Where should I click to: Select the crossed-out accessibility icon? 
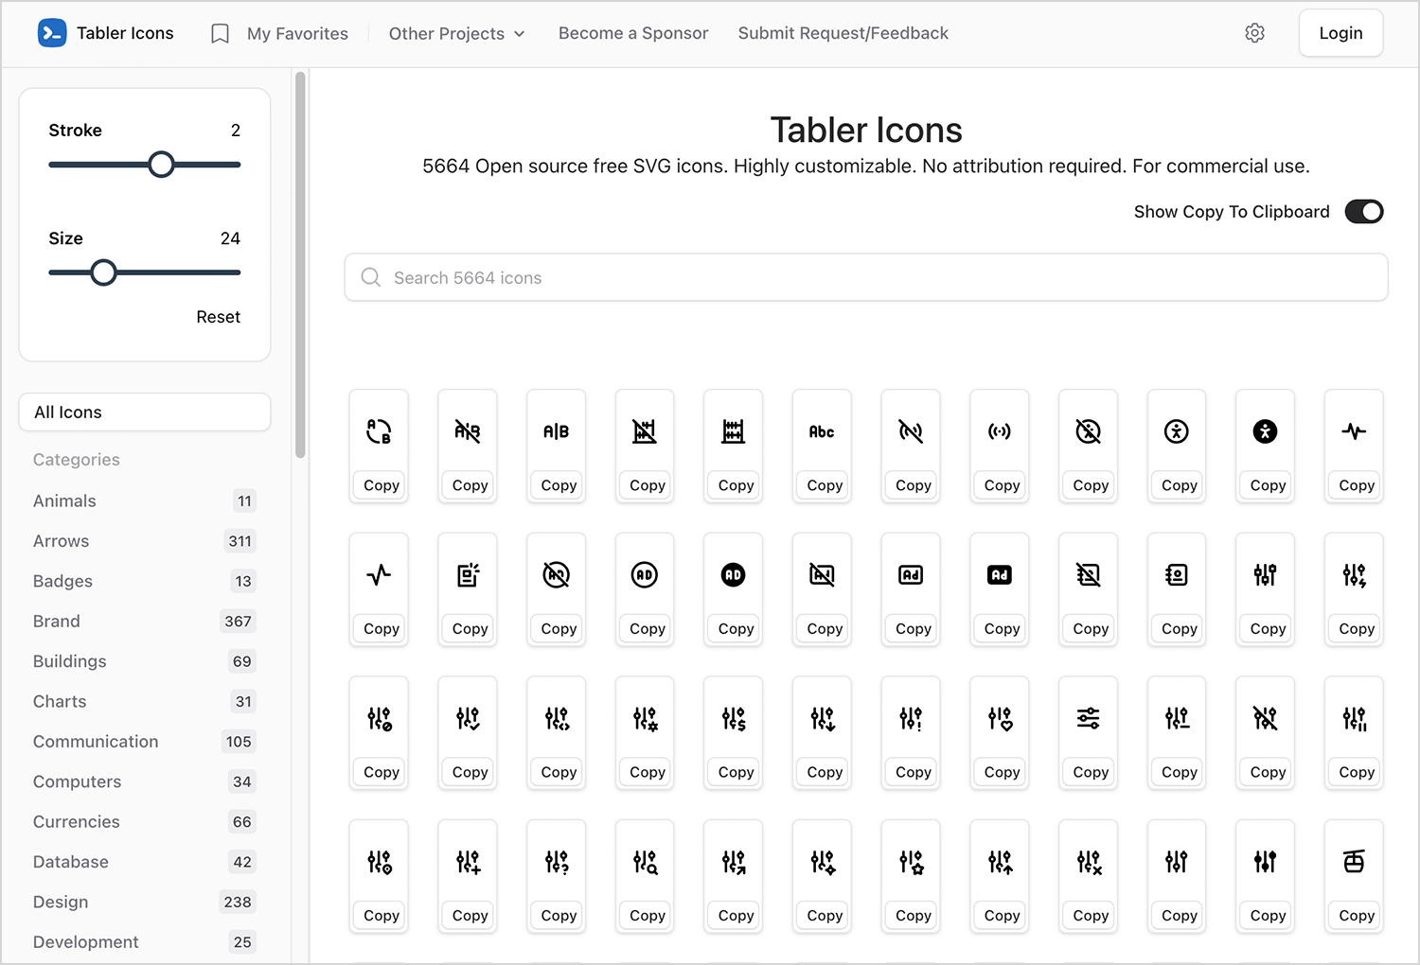(1089, 431)
